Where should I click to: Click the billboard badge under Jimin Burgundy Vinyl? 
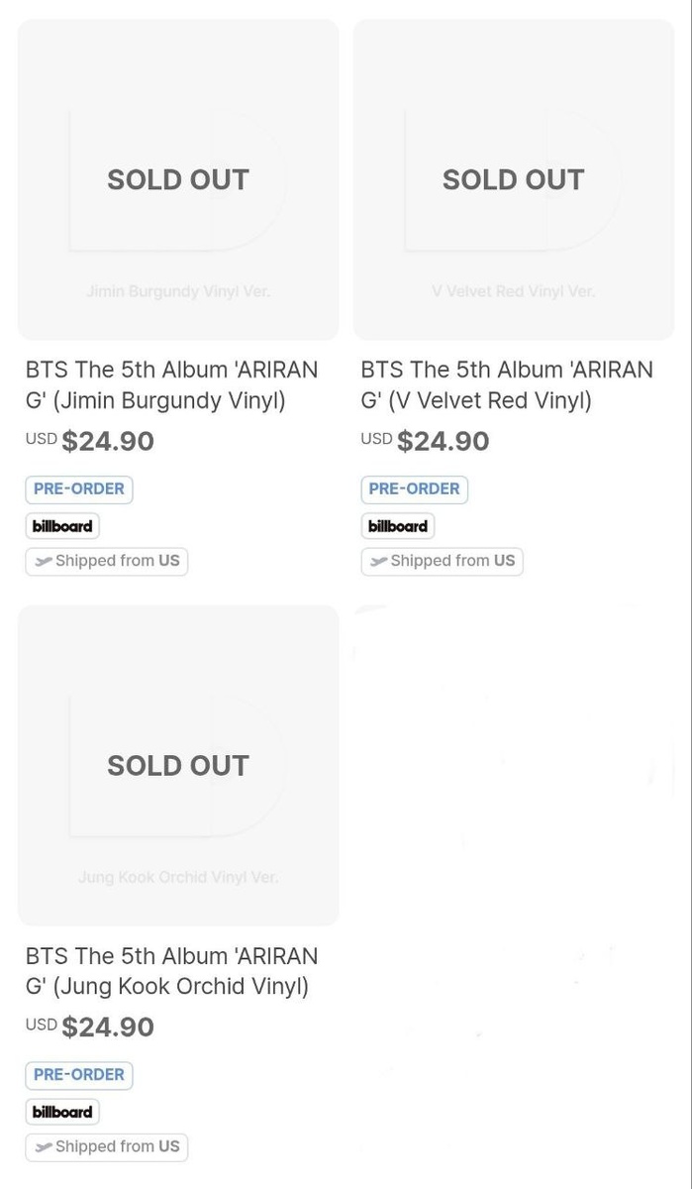click(62, 526)
